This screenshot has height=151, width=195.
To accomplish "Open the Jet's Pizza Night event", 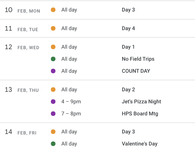I will pos(141,102).
